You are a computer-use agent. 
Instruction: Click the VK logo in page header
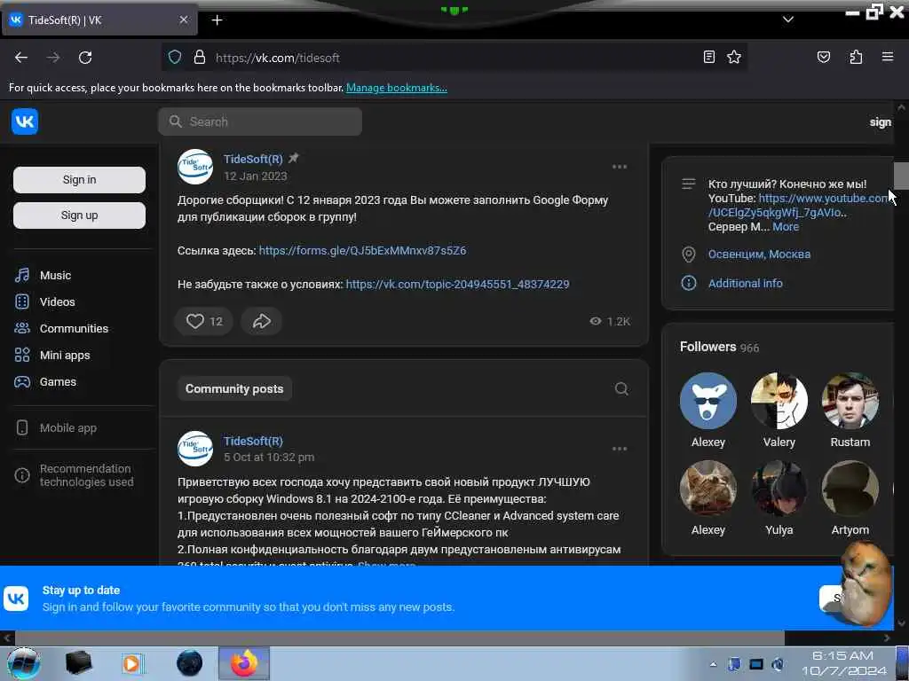(24, 121)
